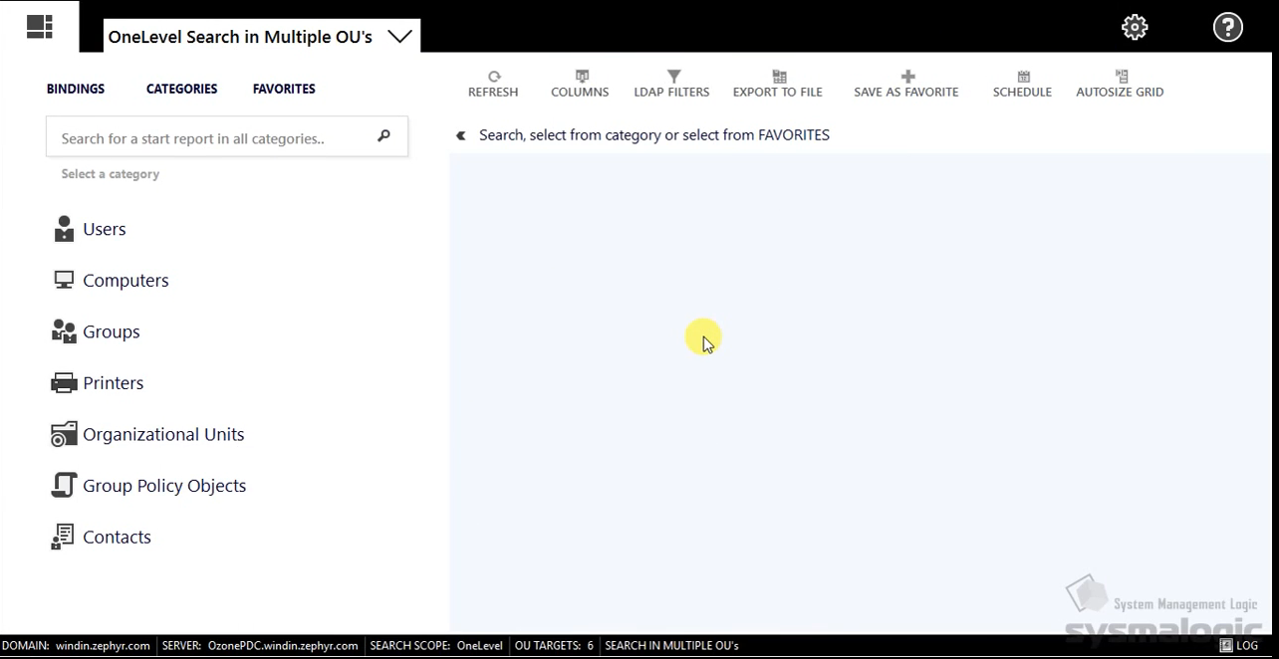
Task: Click the Printers category icon
Action: pyautogui.click(x=64, y=383)
